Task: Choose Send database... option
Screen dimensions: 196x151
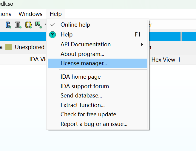Action: 98,96
